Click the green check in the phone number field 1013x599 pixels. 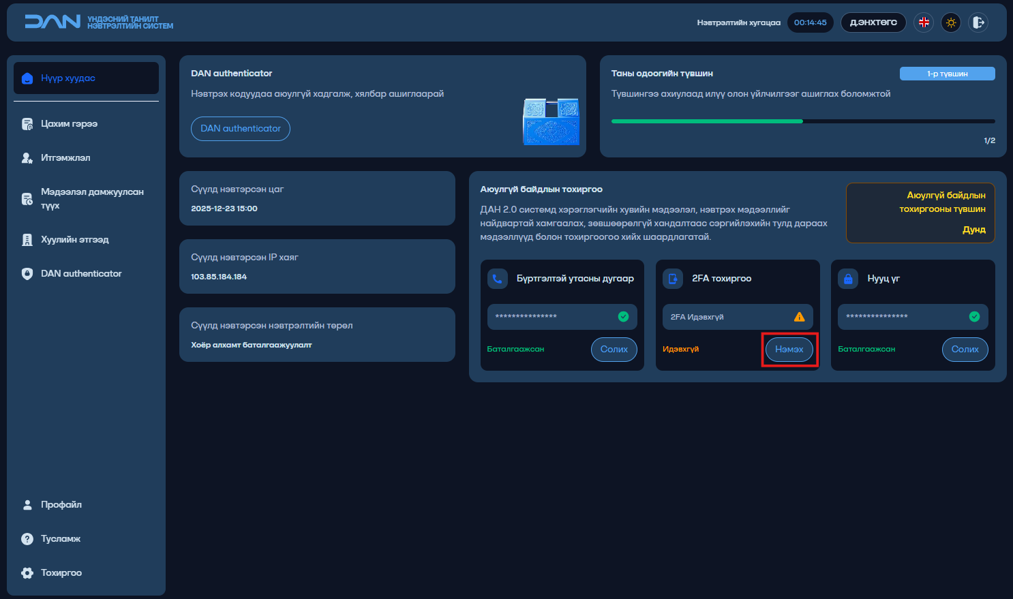point(623,317)
